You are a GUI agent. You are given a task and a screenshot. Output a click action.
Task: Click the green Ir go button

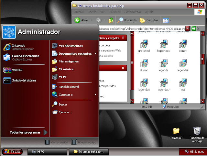[x=194, y=28]
